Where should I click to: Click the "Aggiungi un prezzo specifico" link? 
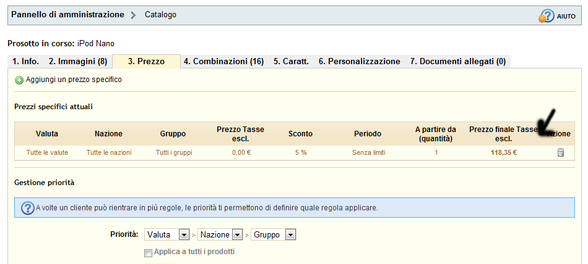point(74,80)
